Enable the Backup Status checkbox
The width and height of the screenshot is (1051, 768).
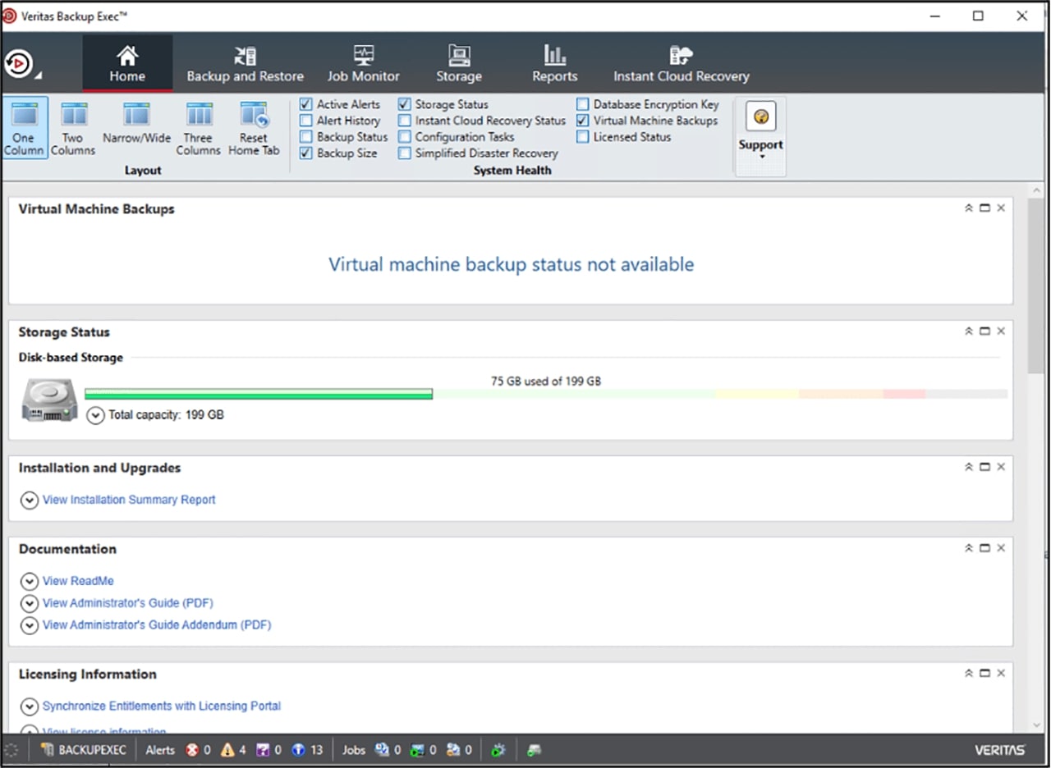click(x=305, y=137)
